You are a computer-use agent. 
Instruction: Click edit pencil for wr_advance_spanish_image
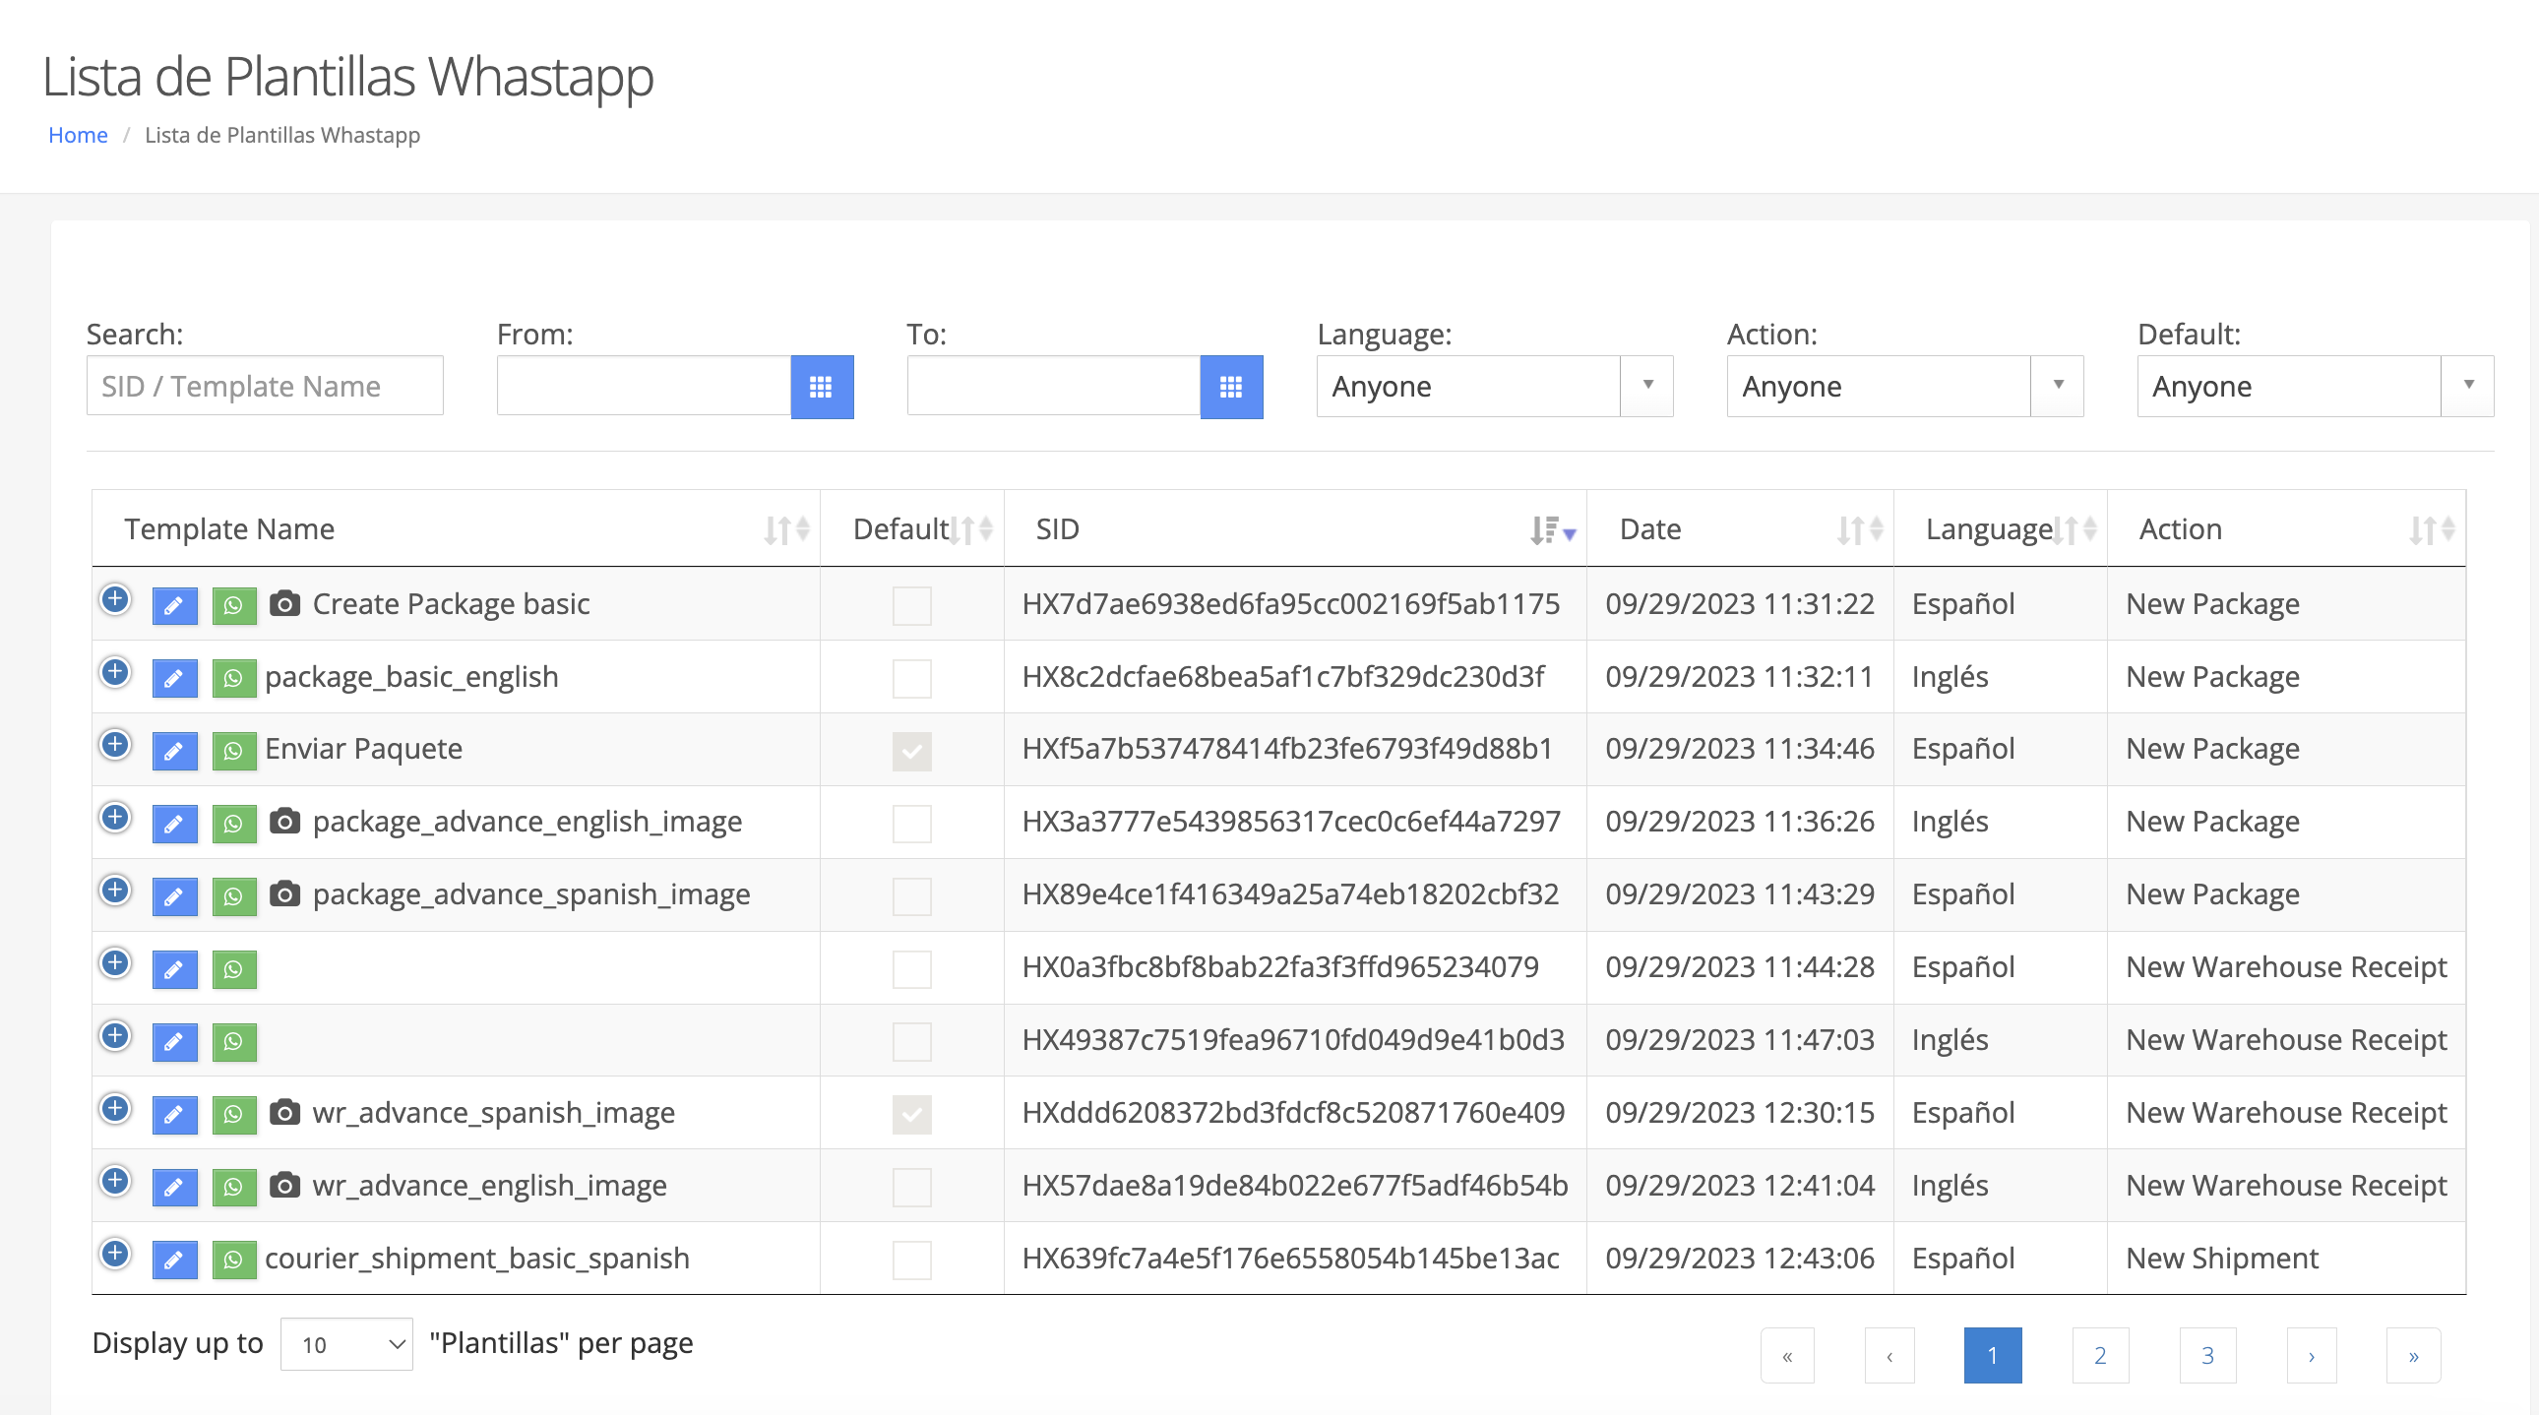pos(174,1115)
